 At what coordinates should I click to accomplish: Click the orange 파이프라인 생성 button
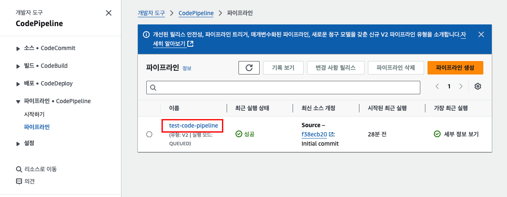coord(455,68)
